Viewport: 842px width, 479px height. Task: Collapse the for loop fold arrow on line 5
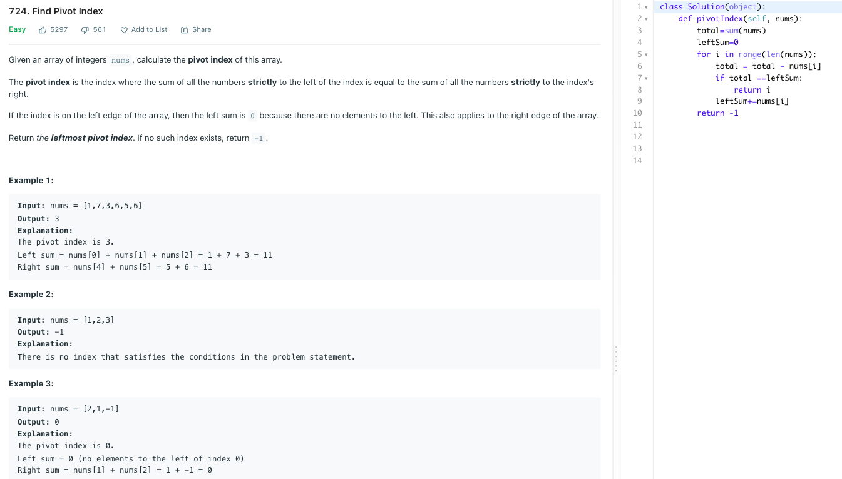click(x=647, y=54)
